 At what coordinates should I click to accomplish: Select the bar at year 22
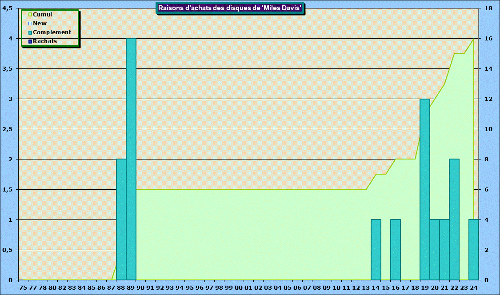[x=454, y=219]
